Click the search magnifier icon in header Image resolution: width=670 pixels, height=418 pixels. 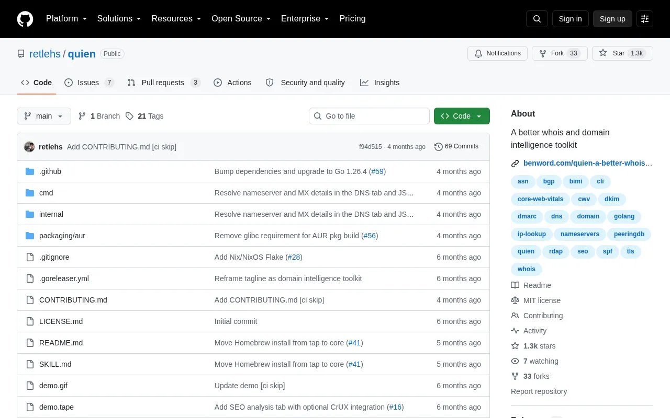click(537, 19)
